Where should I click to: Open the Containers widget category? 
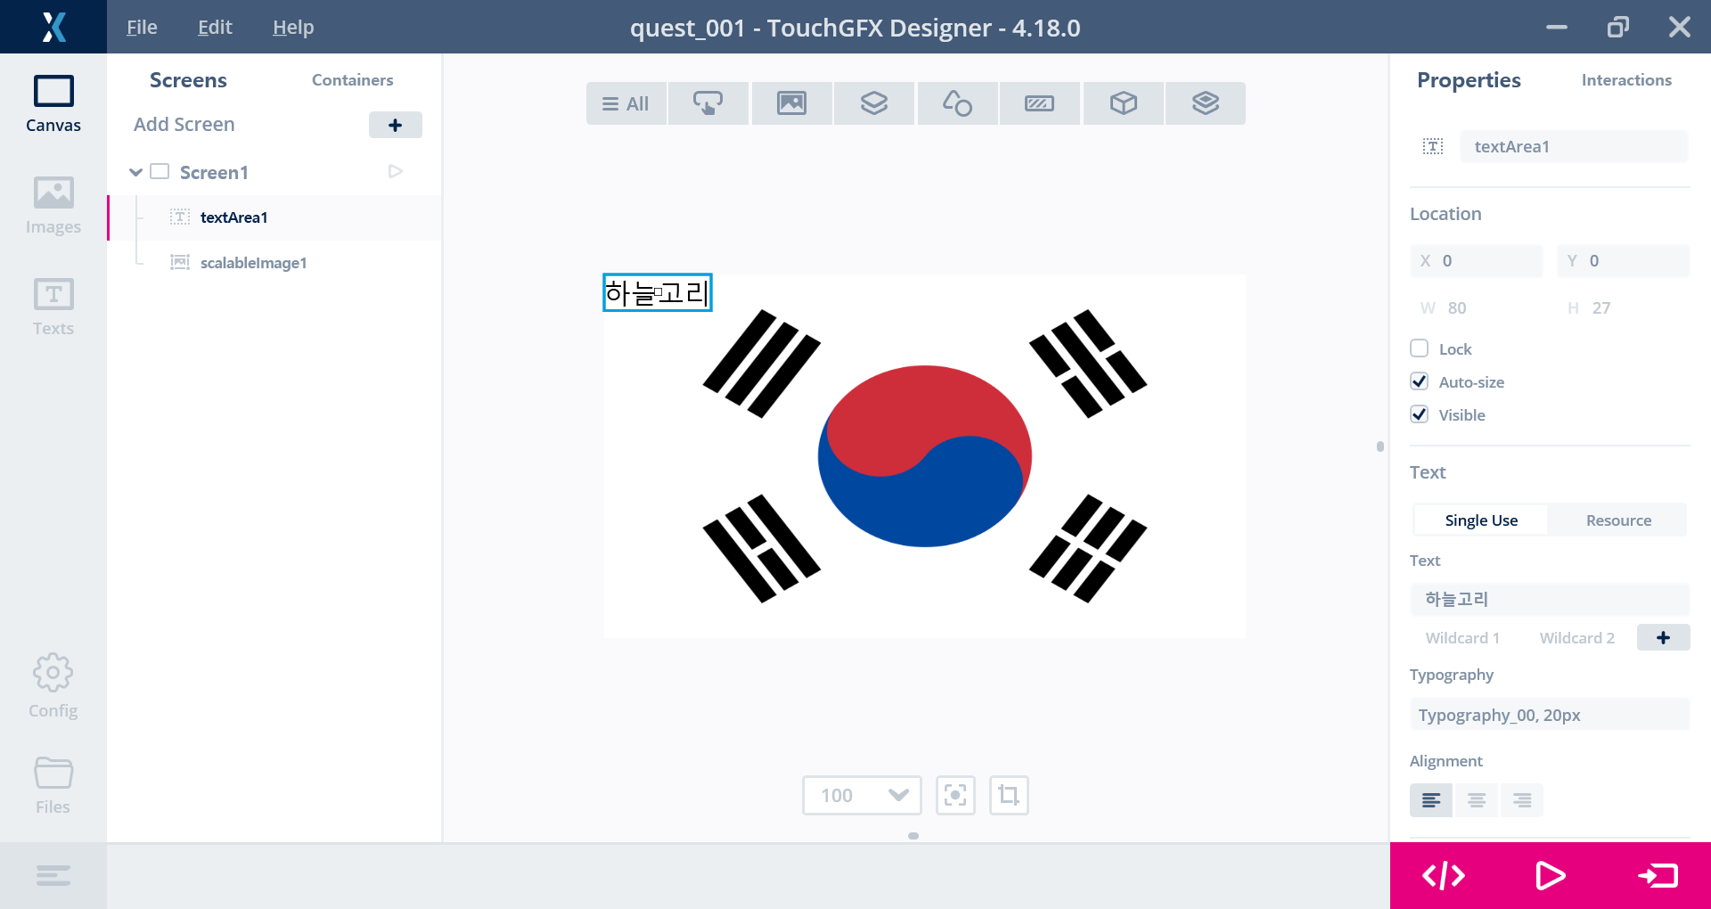click(x=874, y=103)
